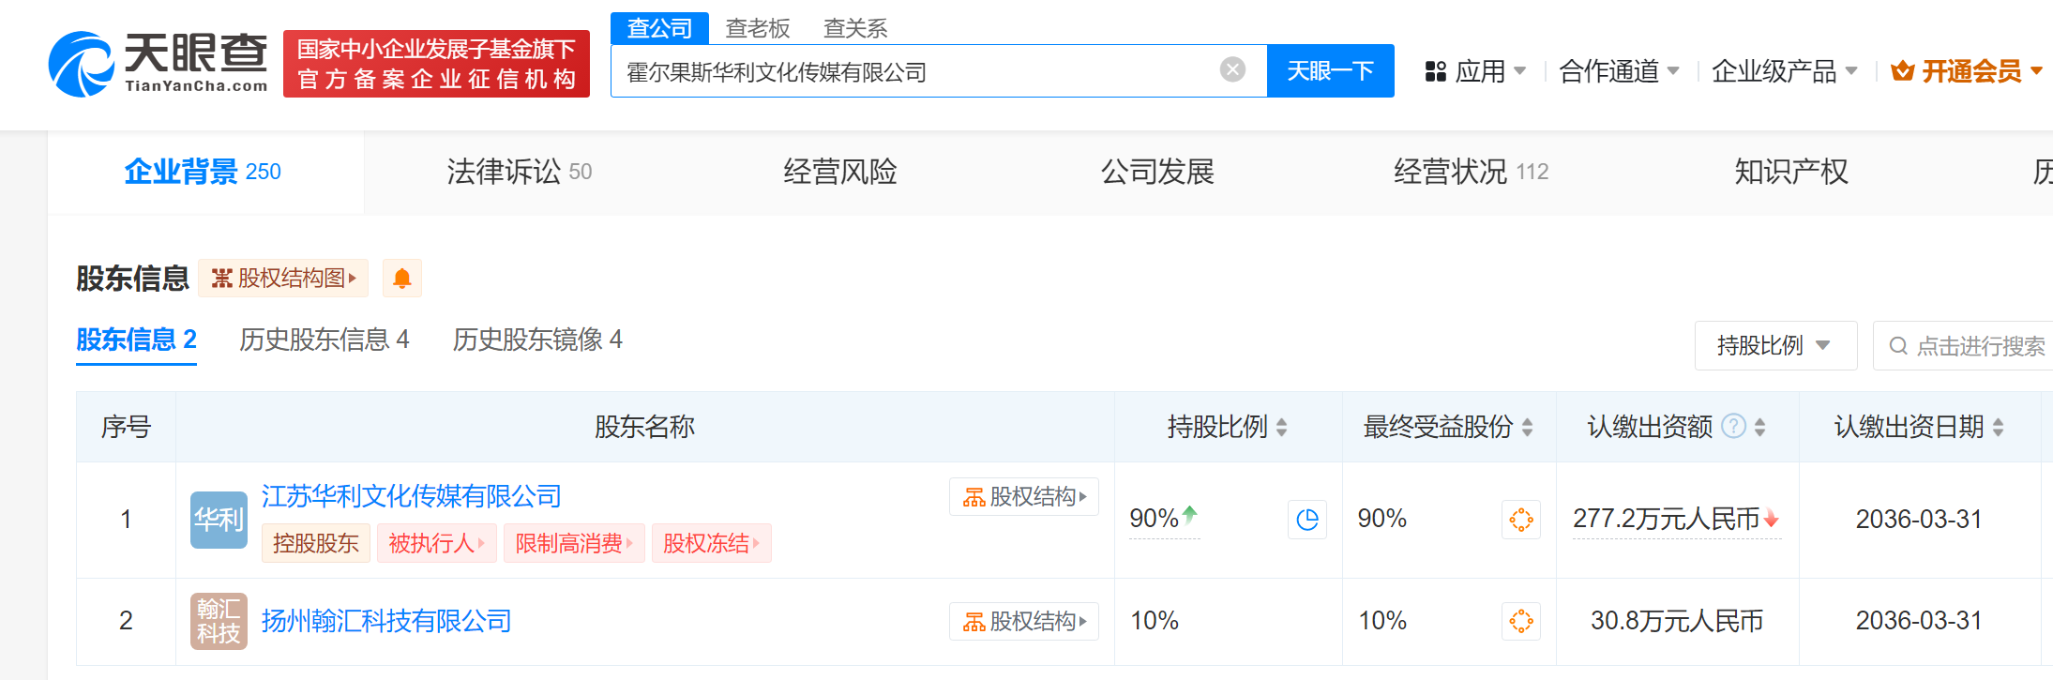Clear the search box with X icon
Image resolution: width=2053 pixels, height=680 pixels.
click(1232, 69)
